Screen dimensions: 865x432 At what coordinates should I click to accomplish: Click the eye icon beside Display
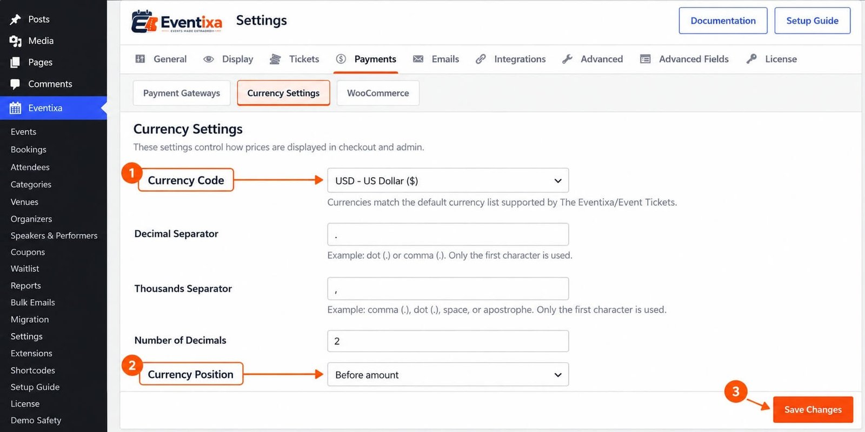[x=208, y=59]
